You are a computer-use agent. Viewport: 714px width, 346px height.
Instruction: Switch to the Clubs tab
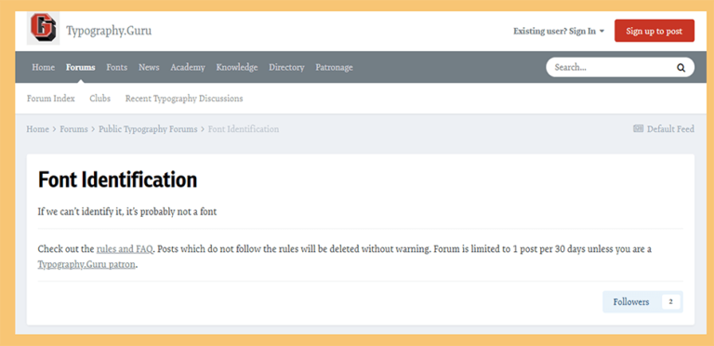pos(99,99)
